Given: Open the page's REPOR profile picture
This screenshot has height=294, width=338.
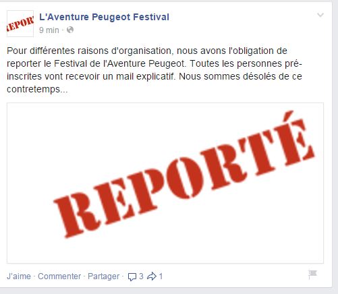Looking at the screenshot, I should (20, 24).
